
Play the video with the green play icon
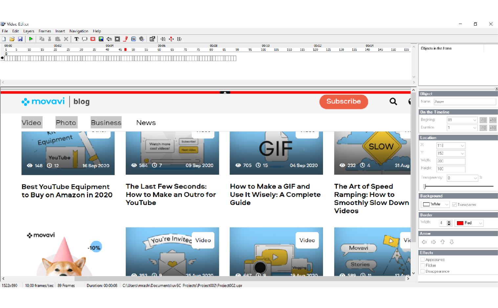click(31, 39)
